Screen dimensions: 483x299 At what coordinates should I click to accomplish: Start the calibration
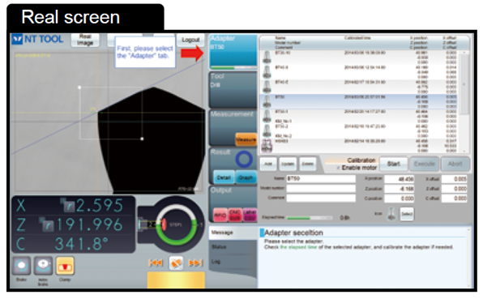point(393,164)
